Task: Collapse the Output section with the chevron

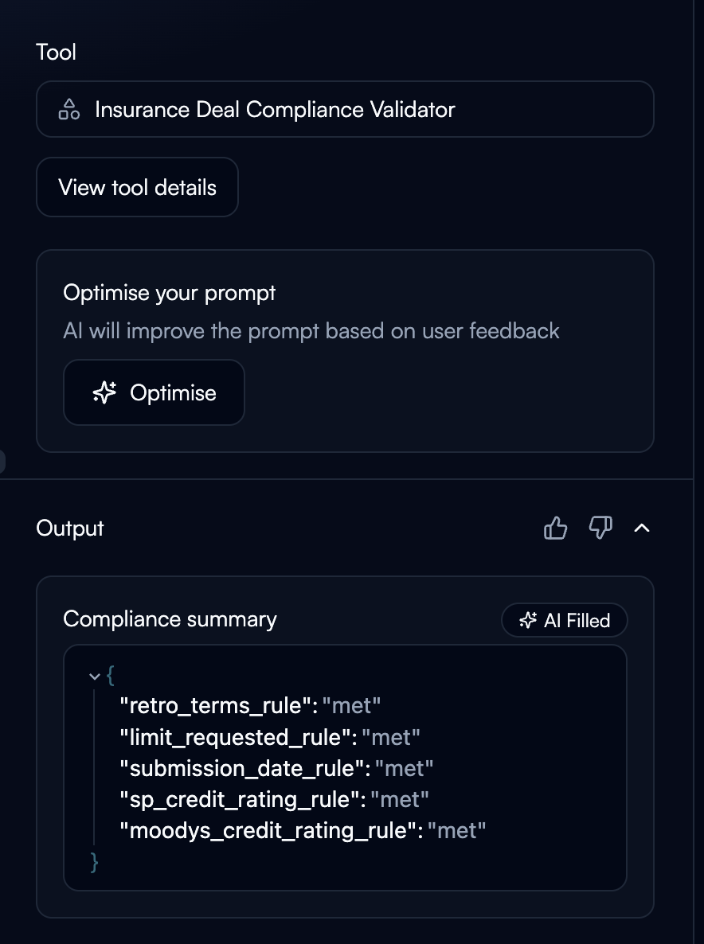Action: [x=643, y=527]
